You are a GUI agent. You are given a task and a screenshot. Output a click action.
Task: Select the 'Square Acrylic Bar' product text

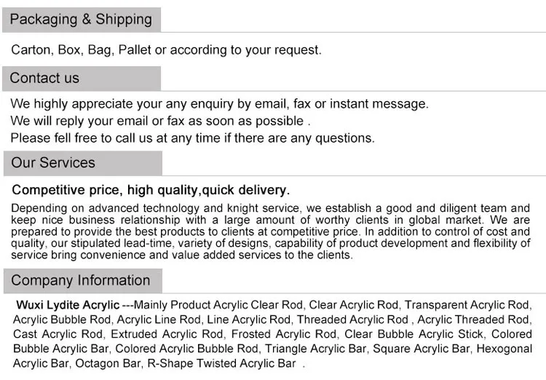point(422,349)
